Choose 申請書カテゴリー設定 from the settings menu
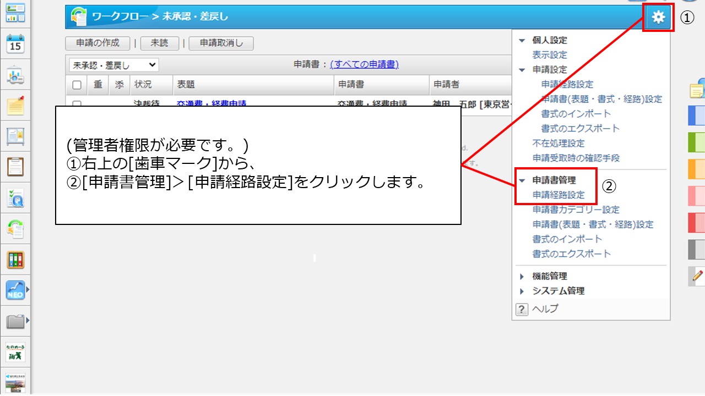Viewport: 705px width, 396px height. (x=576, y=210)
